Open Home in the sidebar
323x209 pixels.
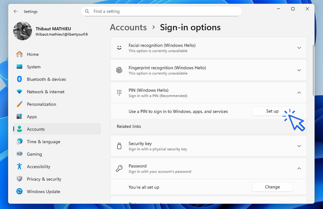(57, 54)
